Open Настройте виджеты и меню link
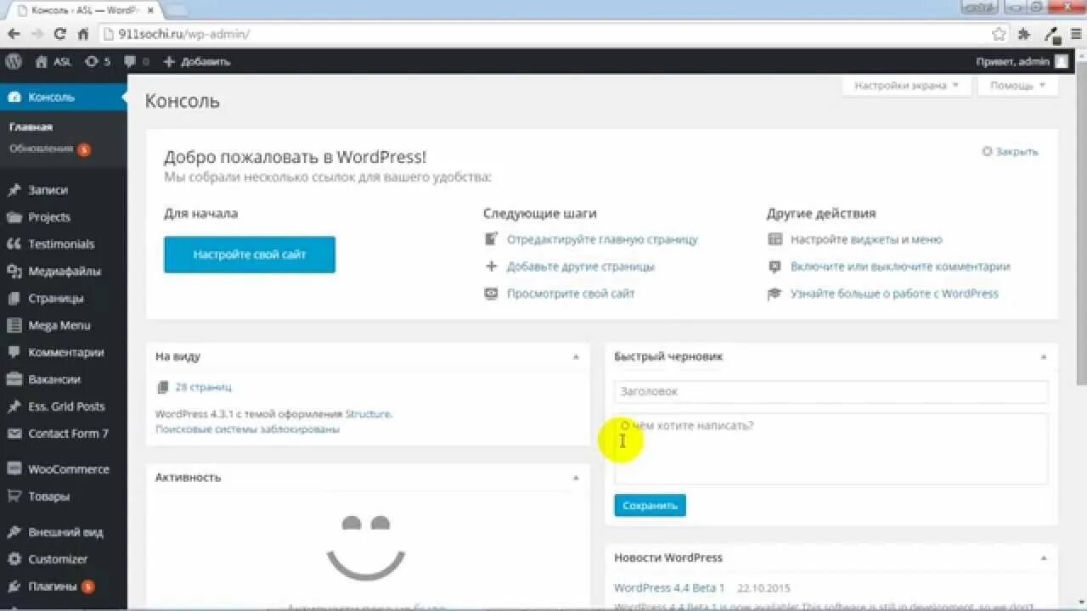This screenshot has width=1087, height=611. point(866,239)
